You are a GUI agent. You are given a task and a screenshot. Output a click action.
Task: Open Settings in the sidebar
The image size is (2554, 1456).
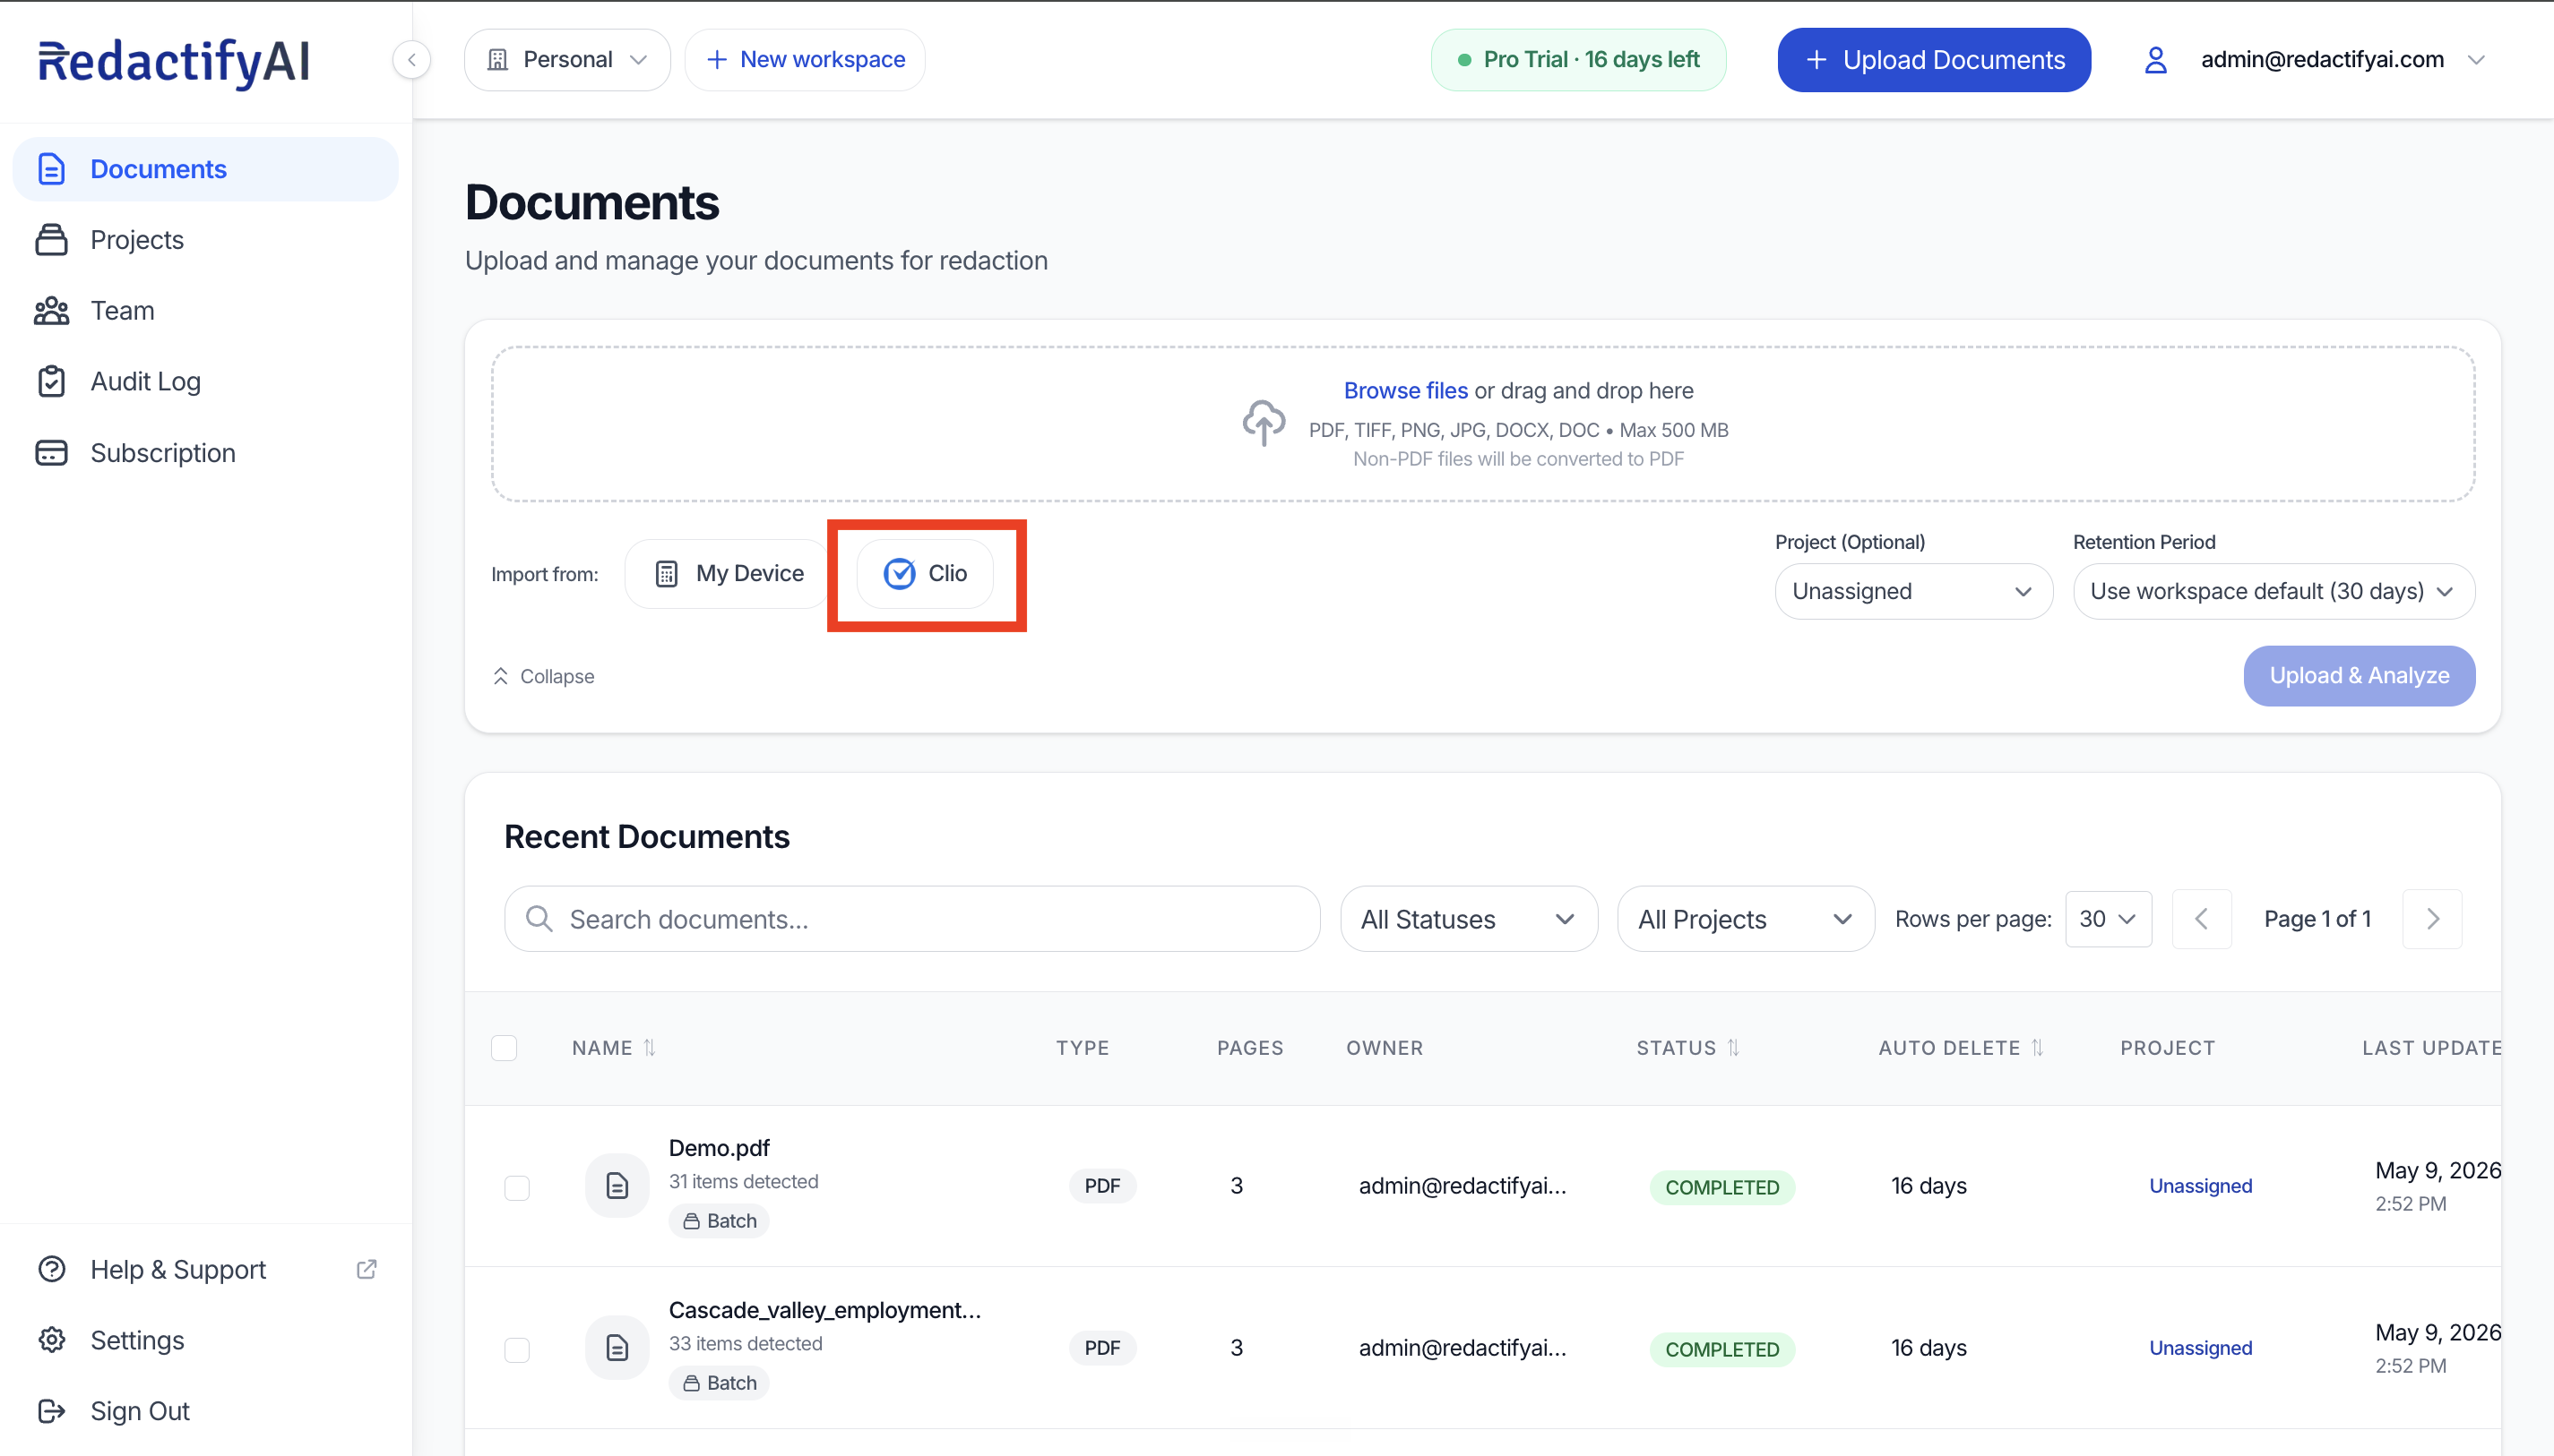point(205,1340)
